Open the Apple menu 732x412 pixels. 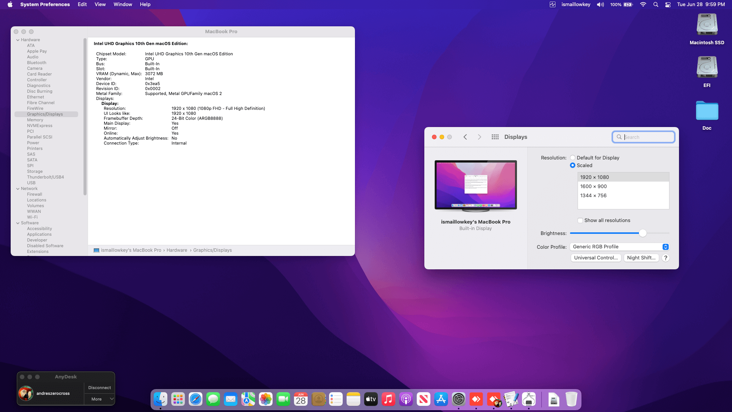(10, 5)
